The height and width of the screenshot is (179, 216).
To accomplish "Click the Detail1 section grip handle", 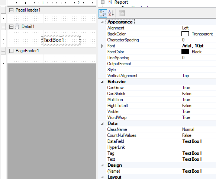I will 3,26.
